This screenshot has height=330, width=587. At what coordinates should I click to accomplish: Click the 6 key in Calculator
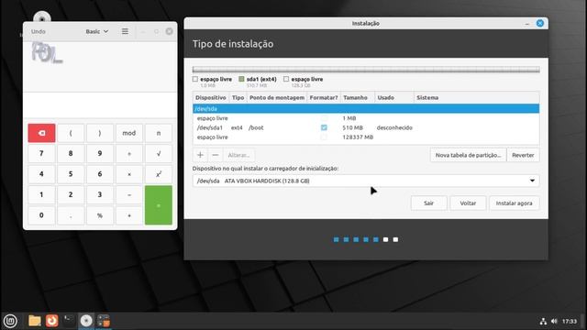[x=100, y=174]
